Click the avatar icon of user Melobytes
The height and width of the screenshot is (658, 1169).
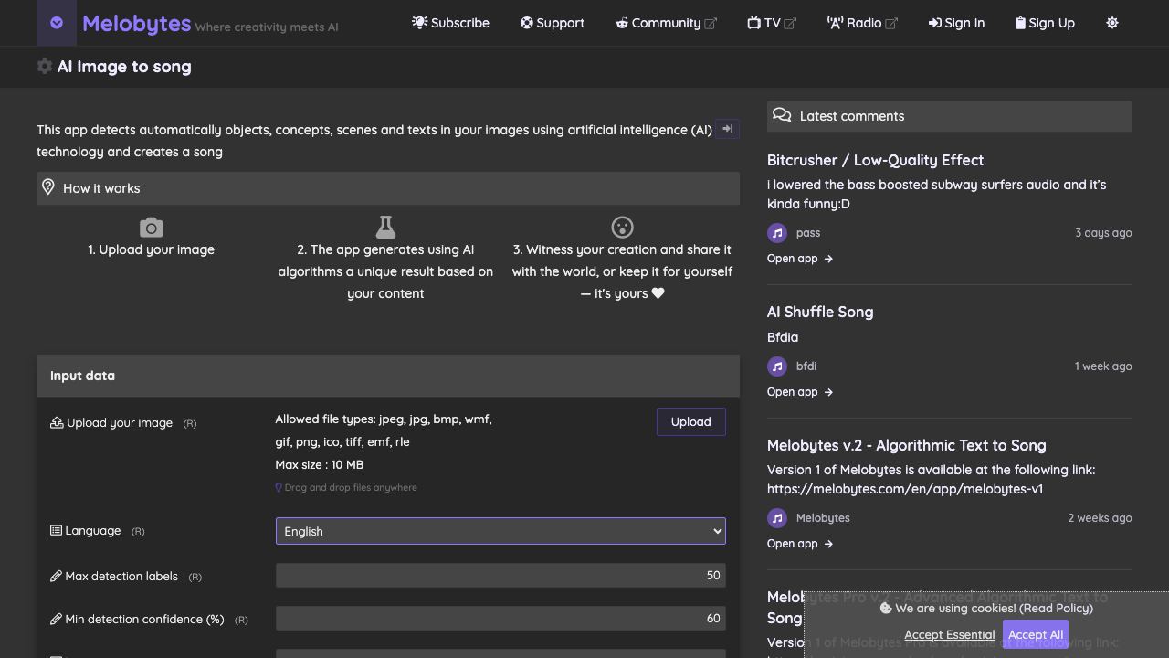[x=777, y=518]
